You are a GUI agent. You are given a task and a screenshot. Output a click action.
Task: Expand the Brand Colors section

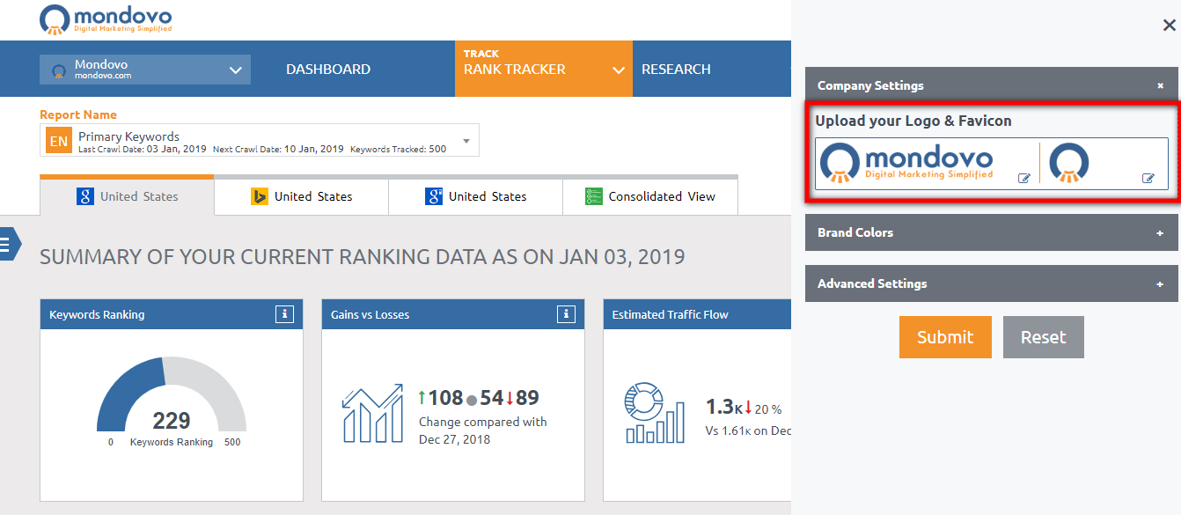[991, 232]
